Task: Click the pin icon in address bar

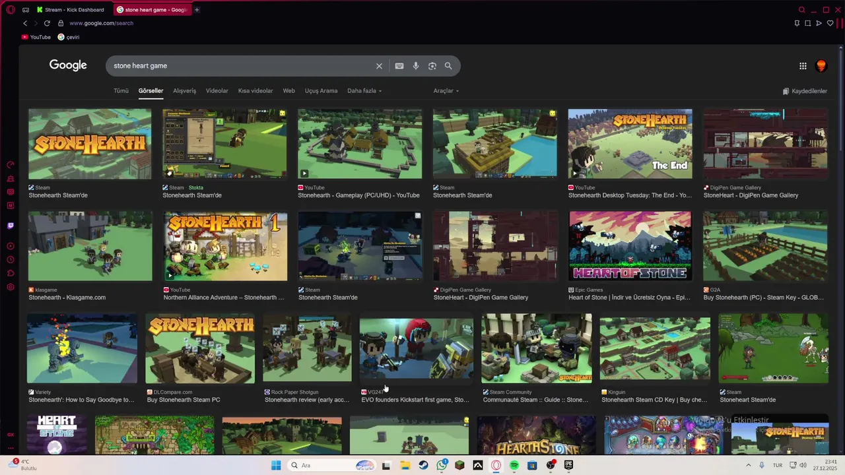Action: tap(797, 23)
